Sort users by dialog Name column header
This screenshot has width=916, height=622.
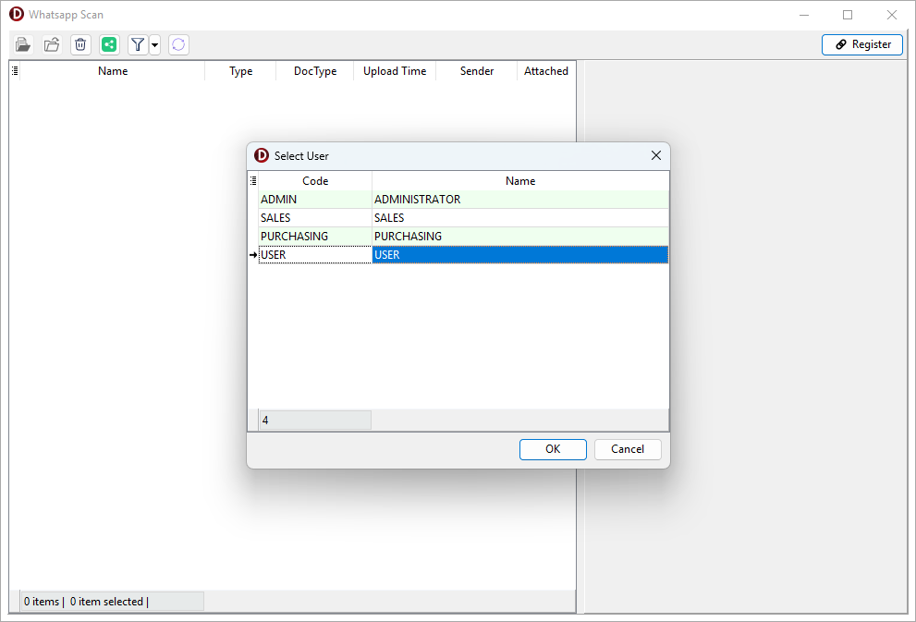[x=520, y=181]
